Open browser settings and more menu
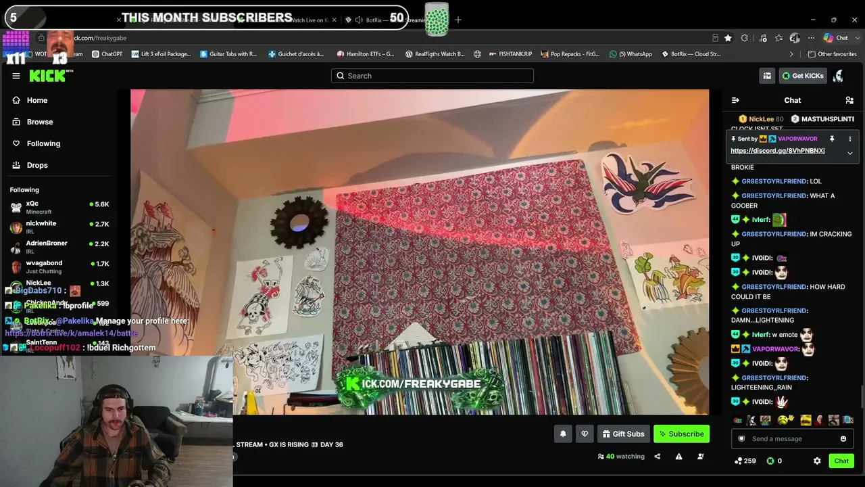Screen dimensions: 865x487 [811, 38]
